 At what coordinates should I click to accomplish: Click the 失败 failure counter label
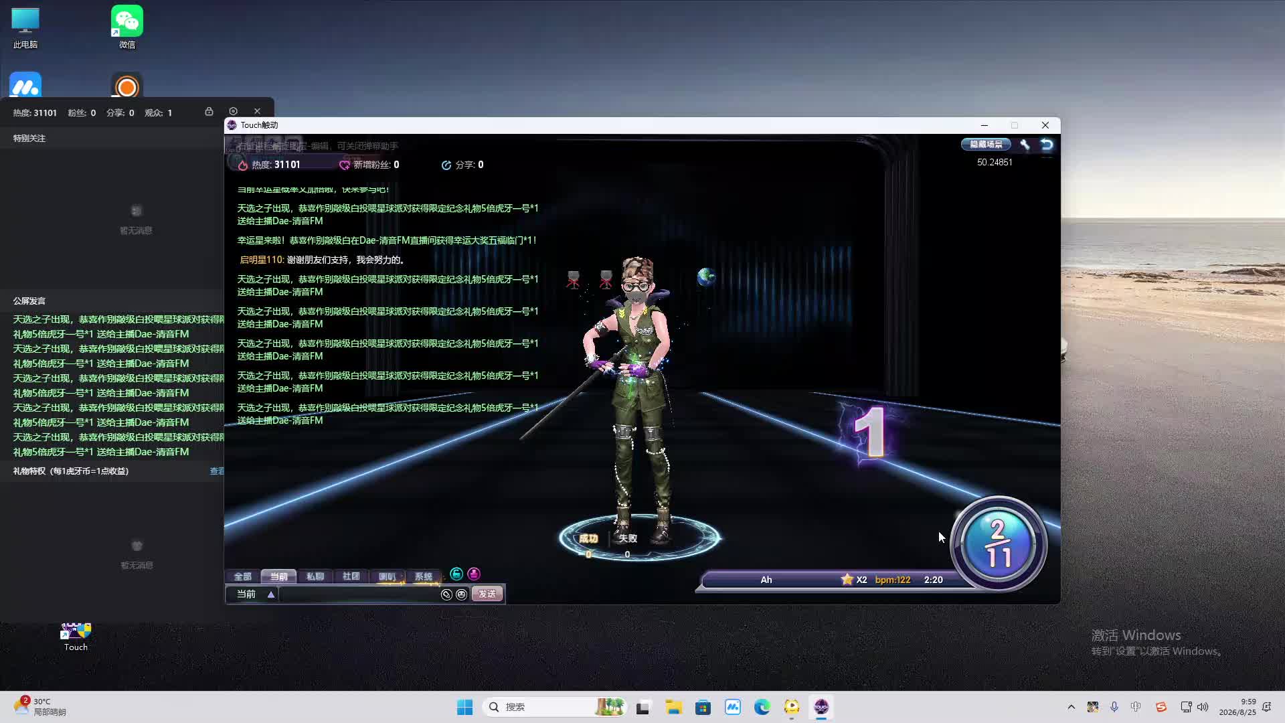tap(628, 538)
